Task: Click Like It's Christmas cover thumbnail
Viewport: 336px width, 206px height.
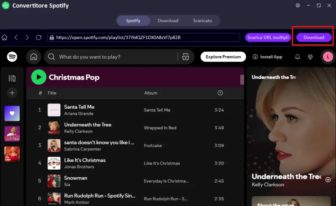Action: click(x=54, y=163)
